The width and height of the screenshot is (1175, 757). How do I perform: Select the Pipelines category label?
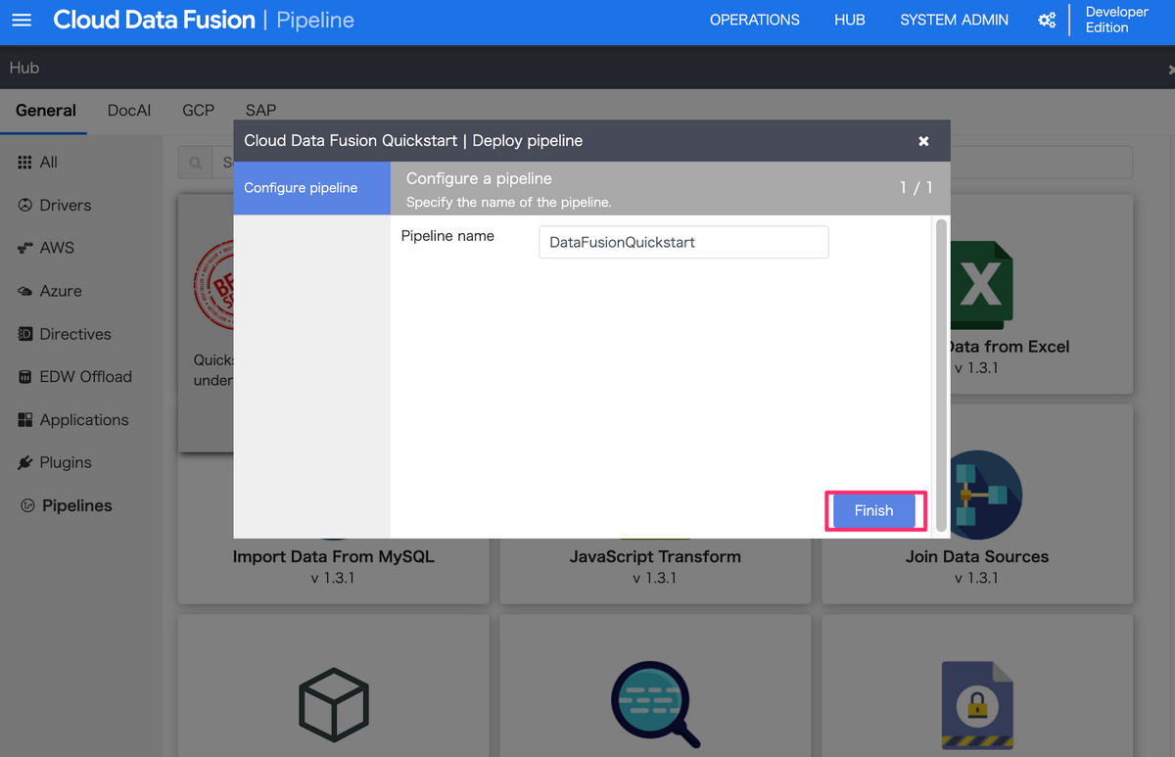click(77, 506)
